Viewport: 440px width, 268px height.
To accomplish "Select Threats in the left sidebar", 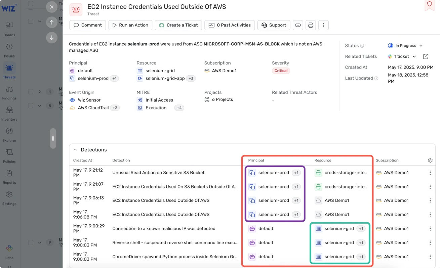I will click(9, 71).
